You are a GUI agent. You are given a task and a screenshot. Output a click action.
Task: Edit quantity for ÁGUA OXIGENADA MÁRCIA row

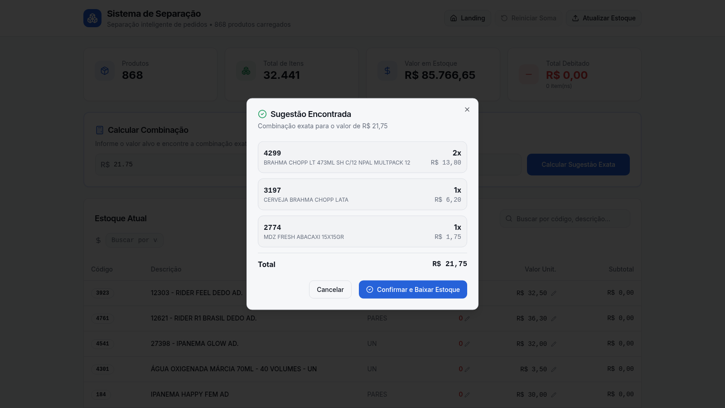click(x=467, y=369)
